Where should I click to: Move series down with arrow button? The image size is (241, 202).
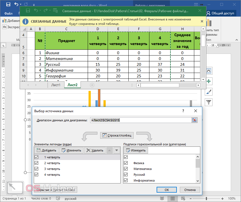117,150
